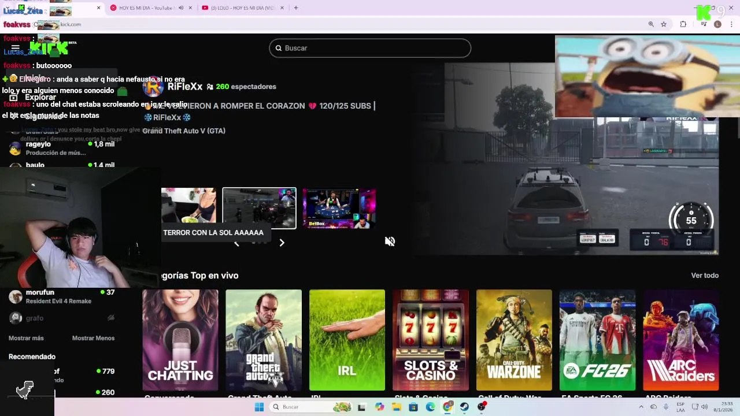Click Mostrar más in followed list

point(26,338)
